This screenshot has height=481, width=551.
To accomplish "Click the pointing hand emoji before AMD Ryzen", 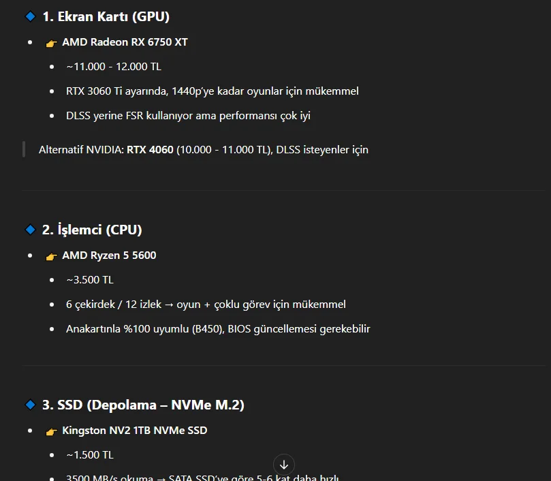I will (x=51, y=256).
